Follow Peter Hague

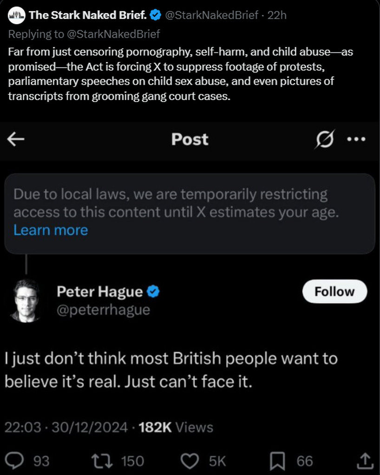tap(334, 291)
